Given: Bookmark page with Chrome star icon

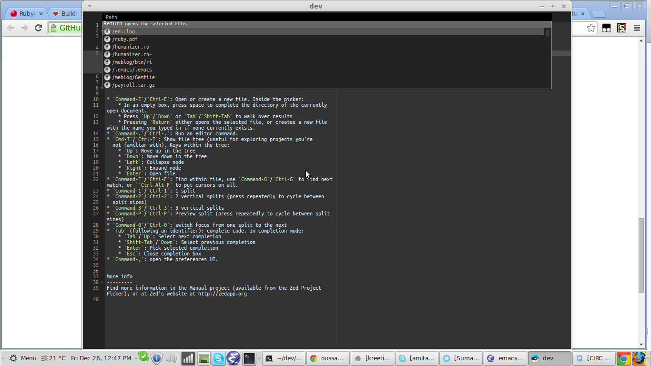Looking at the screenshot, I should pos(591,28).
